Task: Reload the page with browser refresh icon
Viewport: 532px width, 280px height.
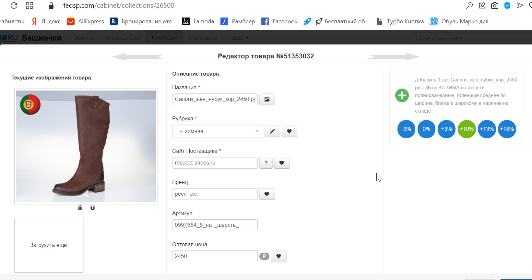Action: point(14,6)
